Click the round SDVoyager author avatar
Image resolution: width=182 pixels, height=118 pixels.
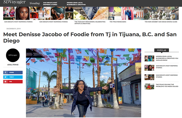(13, 55)
